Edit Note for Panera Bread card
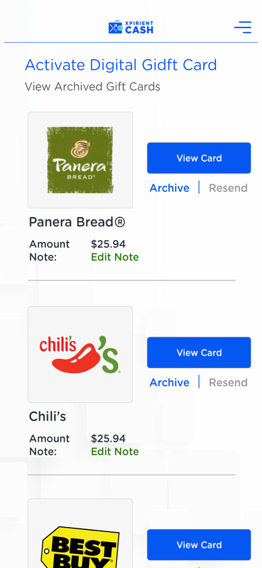262x568 pixels. coord(115,257)
